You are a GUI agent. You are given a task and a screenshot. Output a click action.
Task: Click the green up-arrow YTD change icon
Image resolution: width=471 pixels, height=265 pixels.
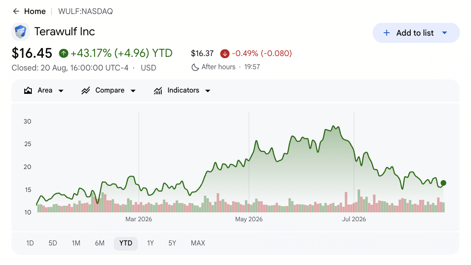pos(63,54)
